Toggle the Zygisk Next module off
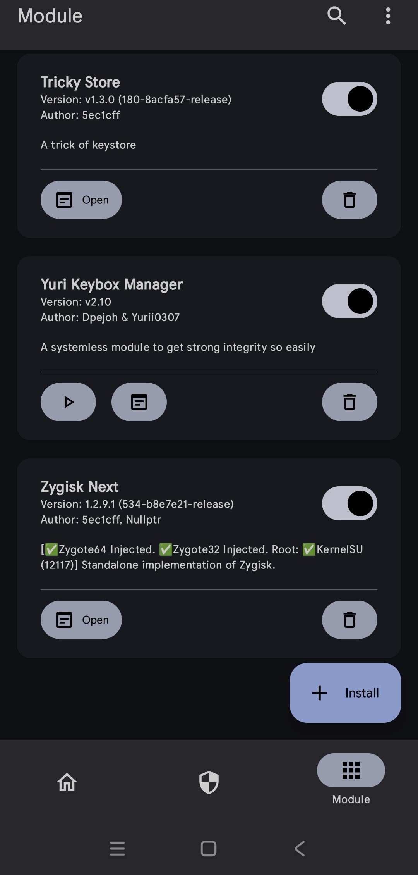Screen dimensions: 418x875 point(349,503)
